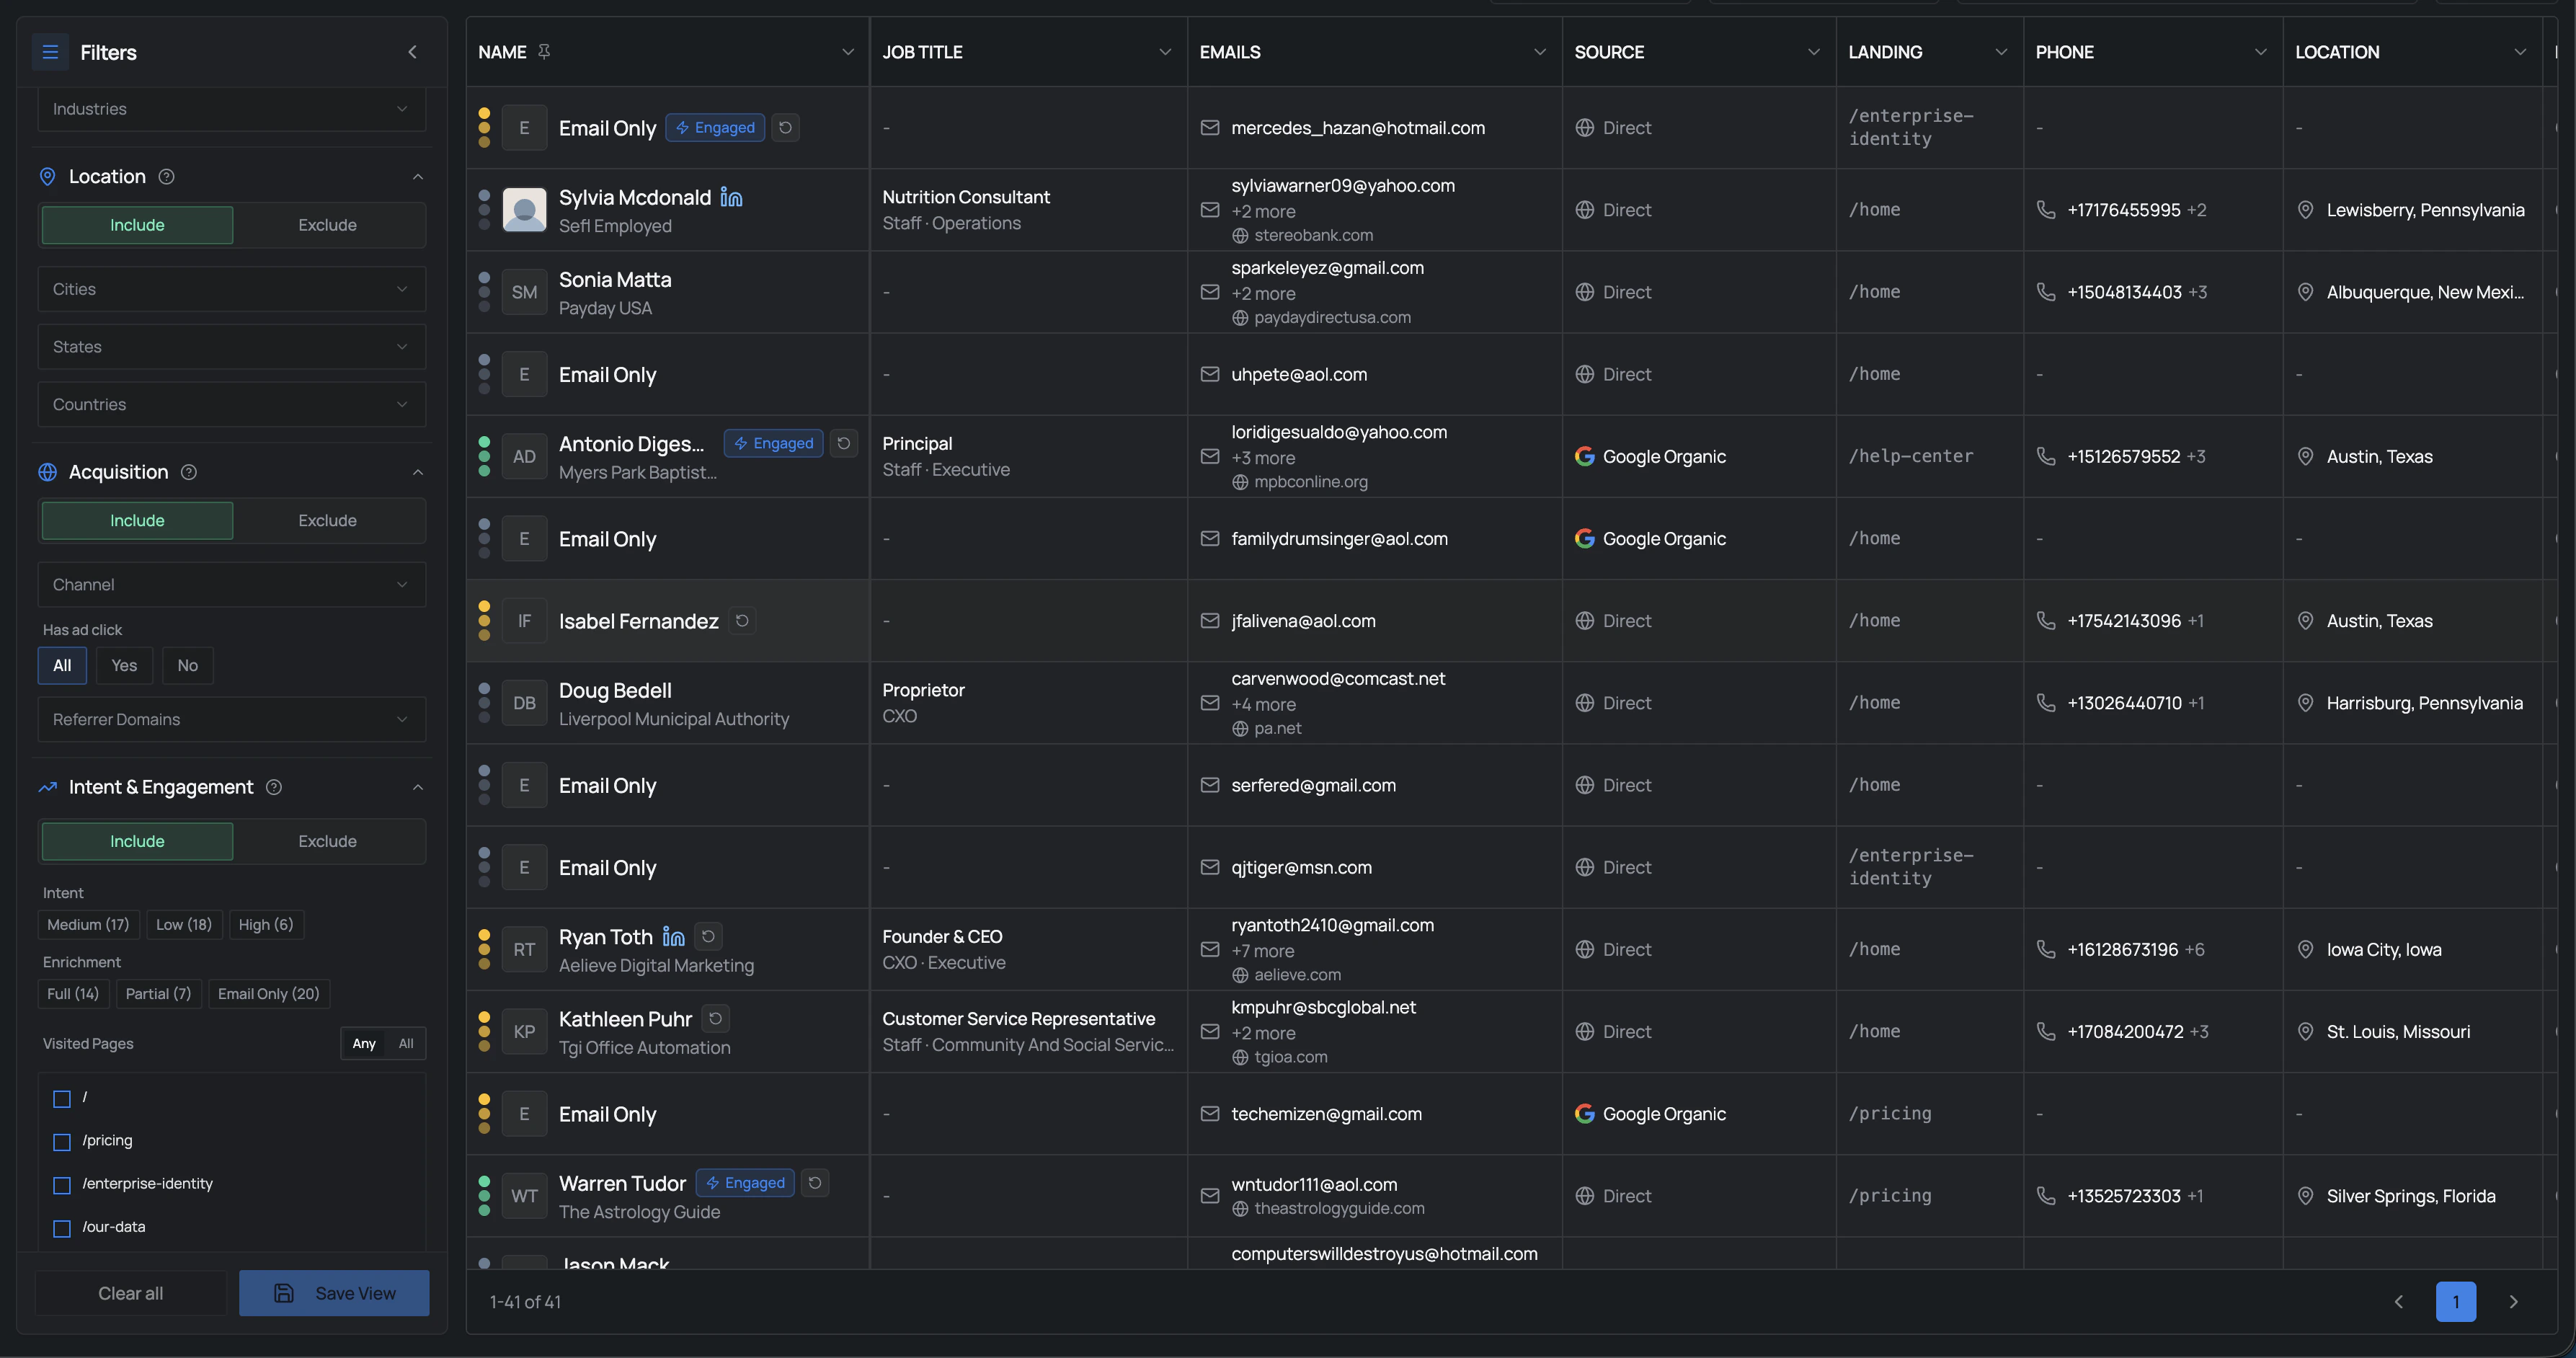
Task: Click the Google icon in Warren Tudor's source... wait, Antonio's Google Organic source icon
Action: click(1586, 456)
